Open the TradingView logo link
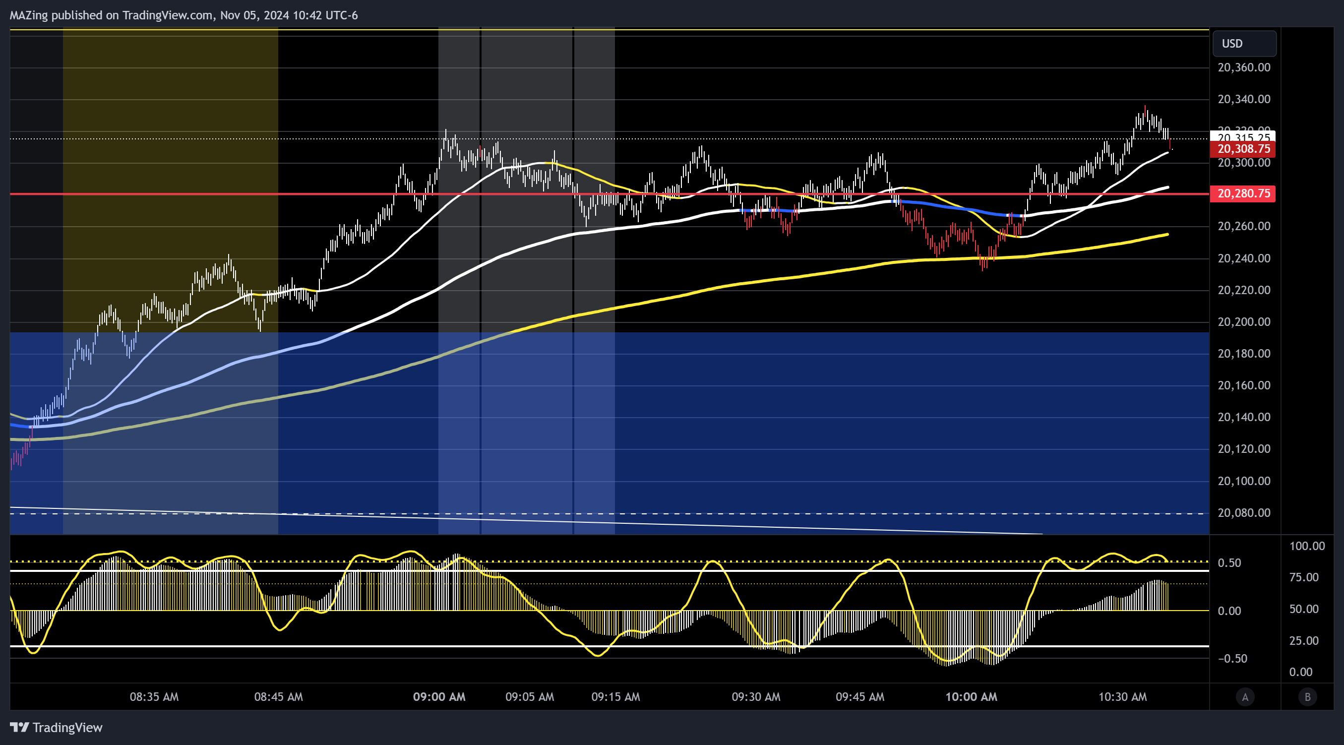The height and width of the screenshot is (745, 1344). tap(57, 727)
